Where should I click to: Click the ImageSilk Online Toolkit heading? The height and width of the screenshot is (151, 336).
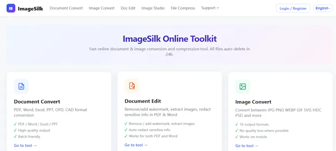click(x=170, y=39)
